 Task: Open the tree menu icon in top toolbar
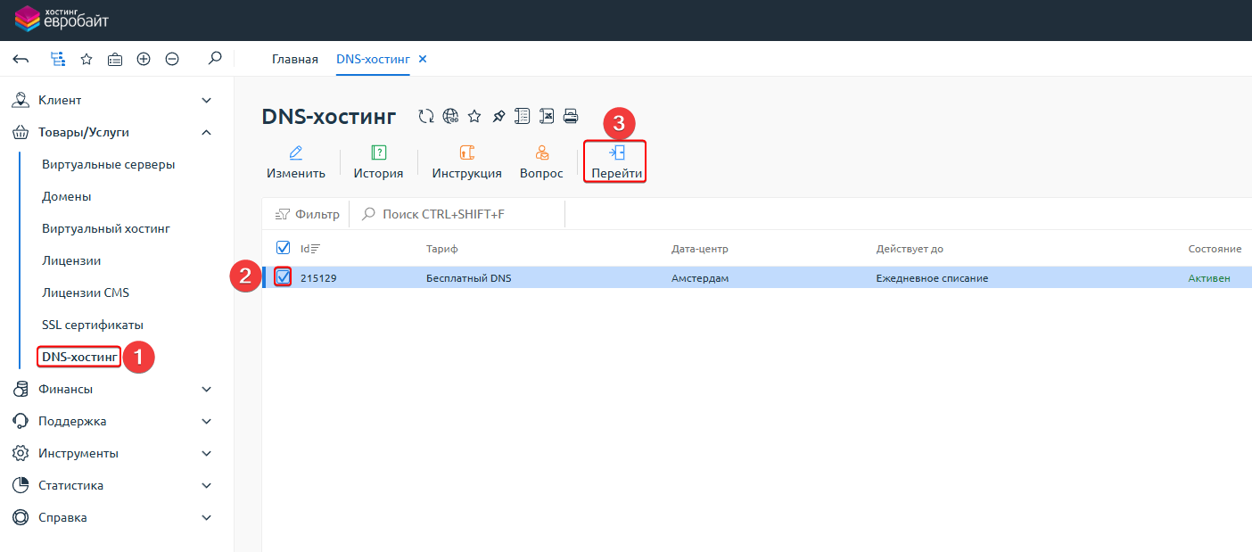(57, 59)
